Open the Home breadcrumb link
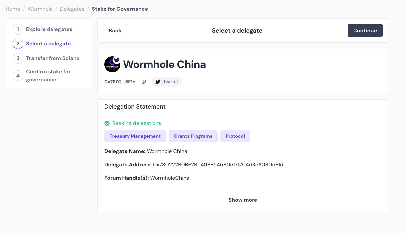 tap(13, 9)
